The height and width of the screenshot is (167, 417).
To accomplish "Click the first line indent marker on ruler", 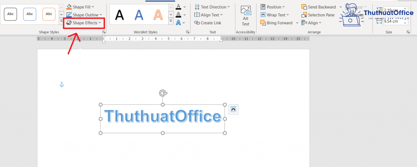I will [104, 36].
